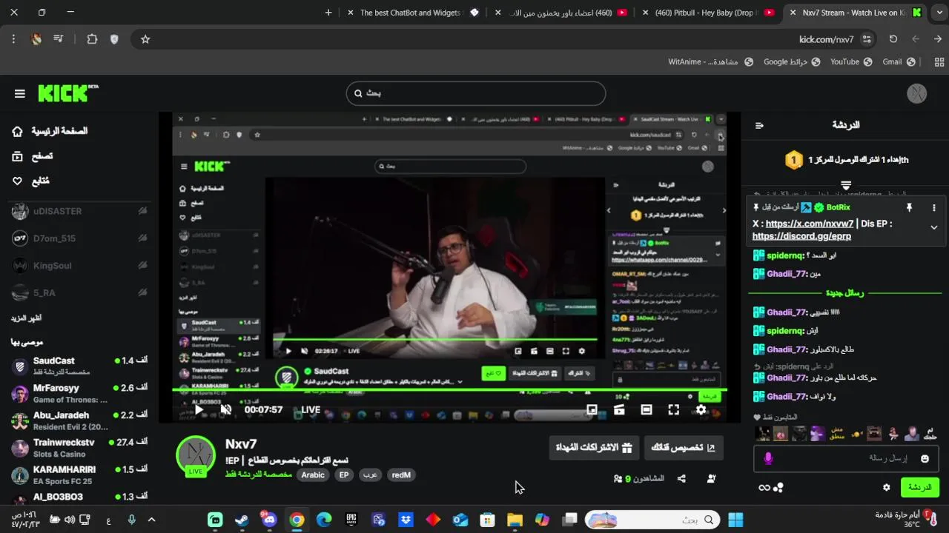The width and height of the screenshot is (949, 533).
Task: Open KingSoul offline channel
Action: tap(79, 266)
